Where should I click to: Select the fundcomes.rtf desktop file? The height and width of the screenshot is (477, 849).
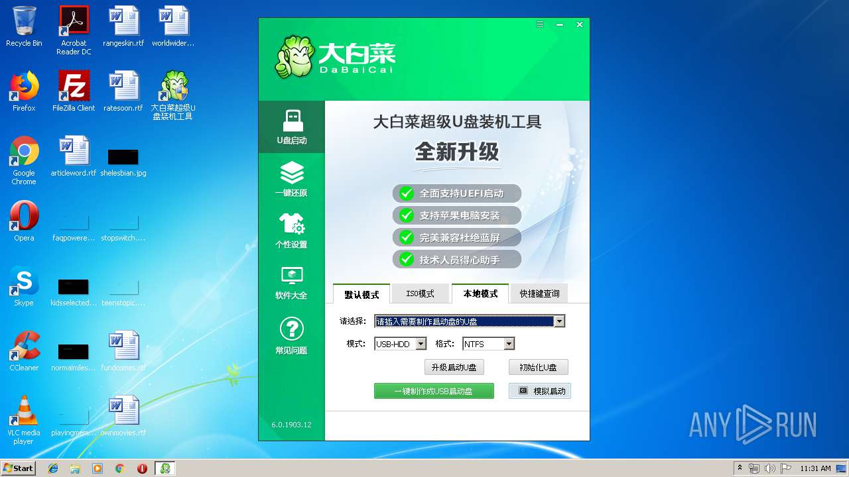[x=123, y=351]
